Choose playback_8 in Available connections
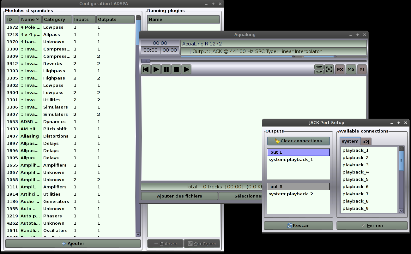411x254 pixels. click(x=370, y=201)
